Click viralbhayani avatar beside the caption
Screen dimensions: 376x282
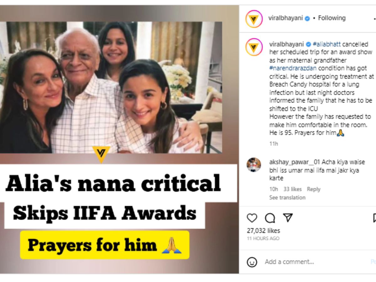[x=254, y=47]
